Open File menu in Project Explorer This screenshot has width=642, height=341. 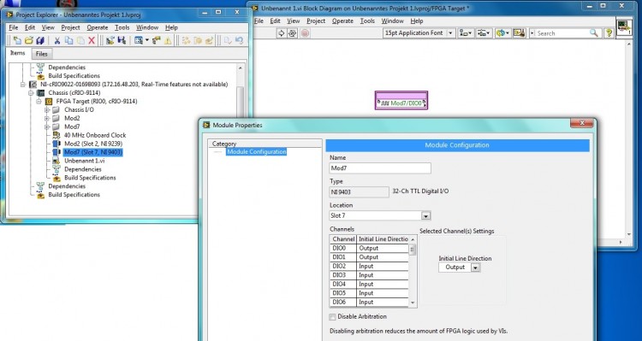click(14, 27)
